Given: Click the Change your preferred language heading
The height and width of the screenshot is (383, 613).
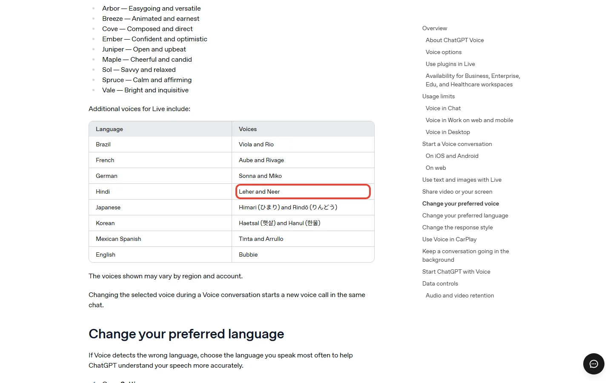Looking at the screenshot, I should coord(186,334).
